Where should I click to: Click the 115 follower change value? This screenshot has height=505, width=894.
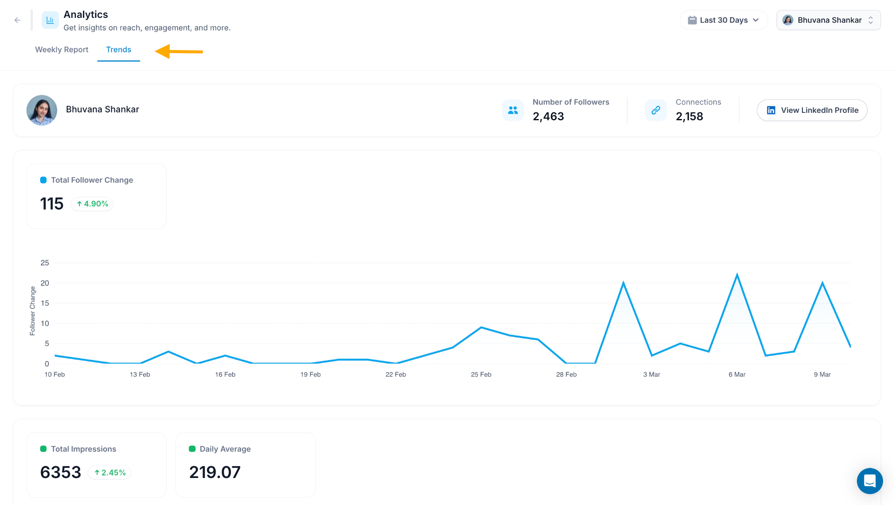point(52,204)
